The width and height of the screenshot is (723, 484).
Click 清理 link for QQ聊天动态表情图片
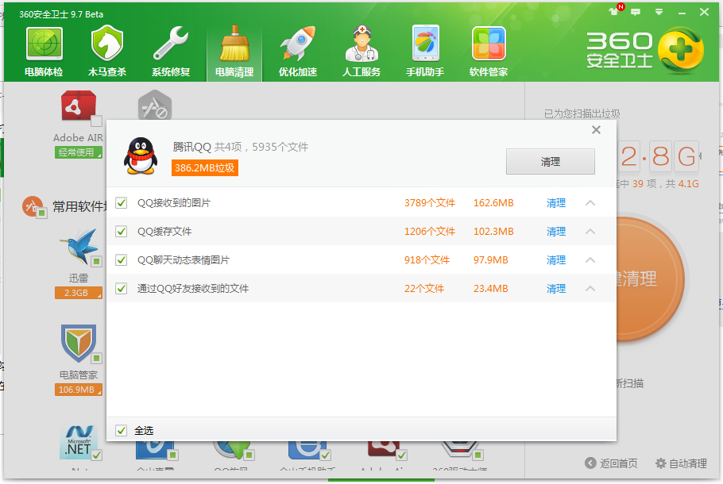tap(556, 259)
